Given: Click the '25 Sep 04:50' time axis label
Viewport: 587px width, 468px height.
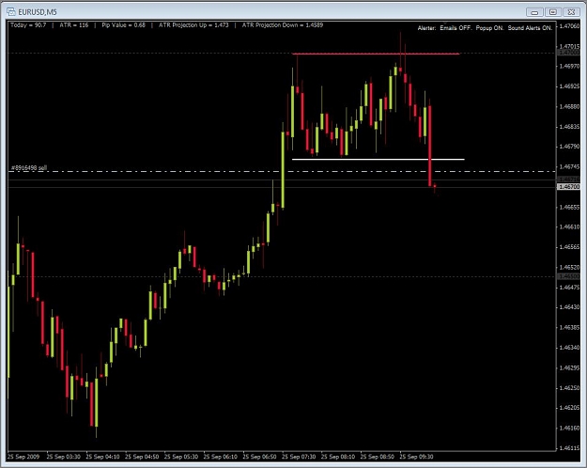Looking at the screenshot, I should (142, 457).
